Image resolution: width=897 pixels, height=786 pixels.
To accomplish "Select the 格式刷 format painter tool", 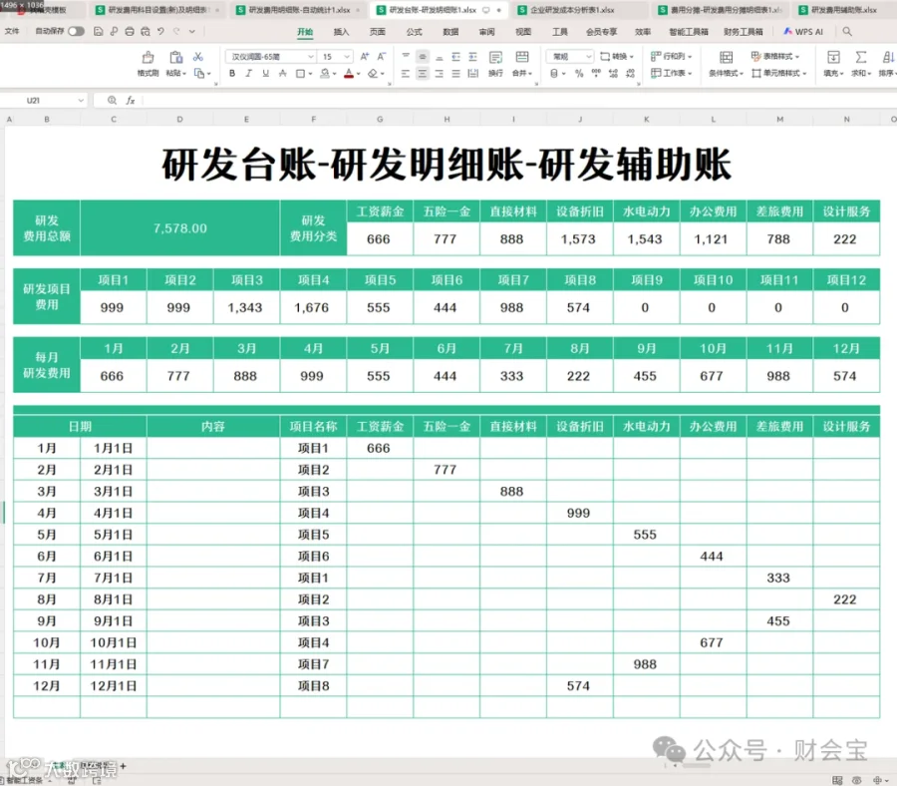I will coord(148,64).
